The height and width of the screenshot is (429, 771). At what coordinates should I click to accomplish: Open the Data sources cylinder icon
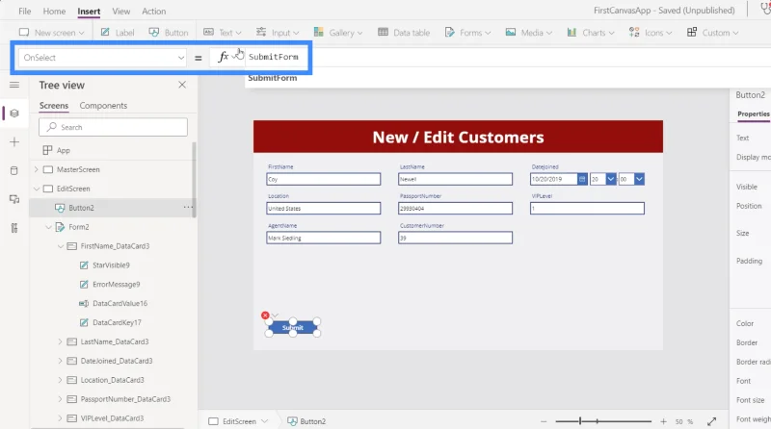click(14, 171)
